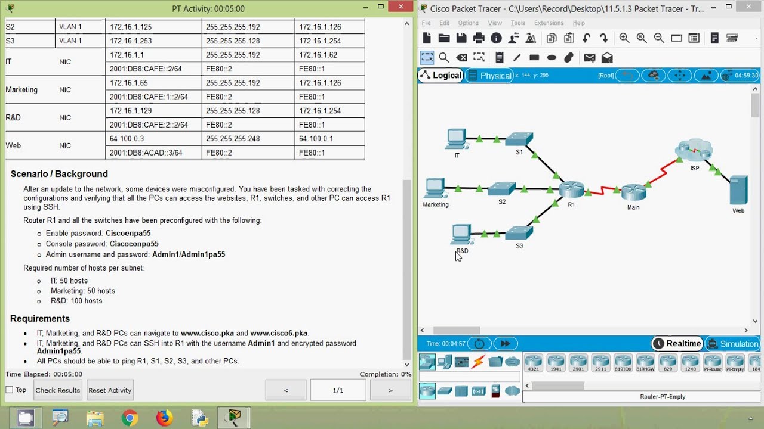Viewport: 764px width, 429px height.
Task: Click the New file icon in Packet Tracer
Action: (x=427, y=38)
